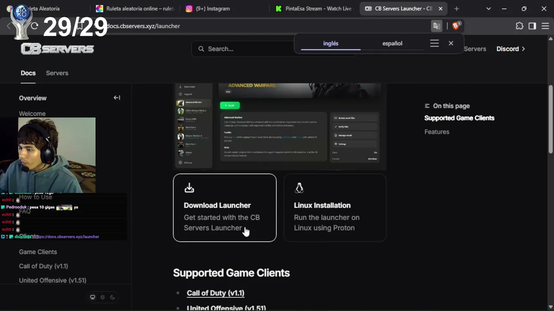Open translate popup options menu
Screen dimensions: 554x311
(435, 43)
